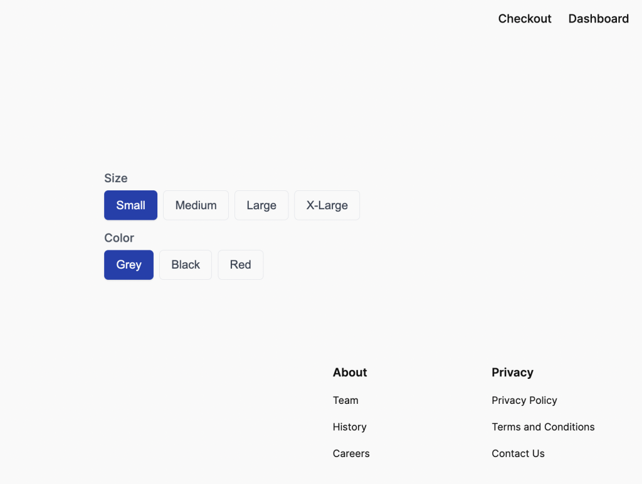This screenshot has width=642, height=484.
Task: Visit the History footer link
Action: (349, 427)
